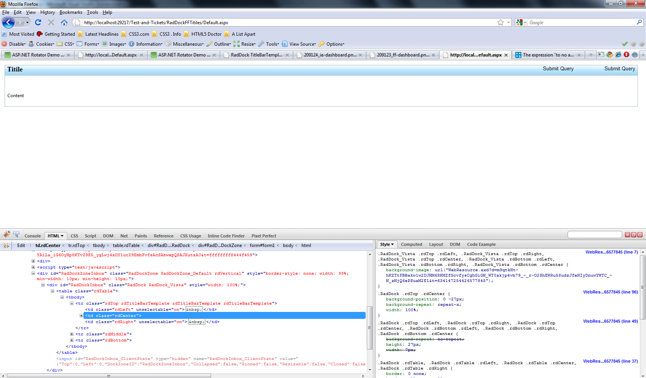Go to the browser home page icon

pyautogui.click(x=64, y=23)
